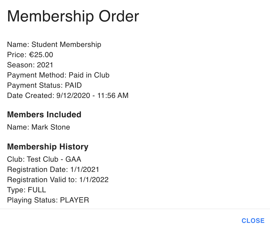Click the Membership Order heading
The width and height of the screenshot is (270, 228).
[x=73, y=16]
